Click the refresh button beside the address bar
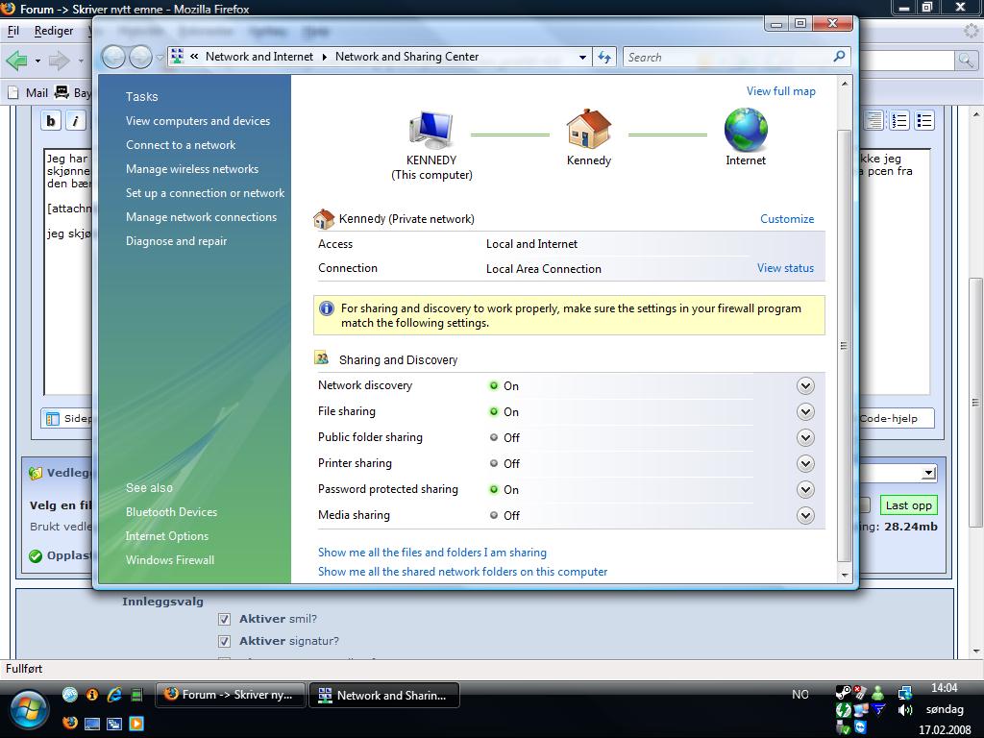Screen dimensions: 984x738 coord(605,57)
